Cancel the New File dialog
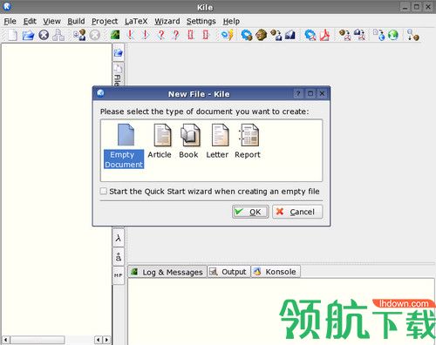436x345 pixels. tap(297, 212)
